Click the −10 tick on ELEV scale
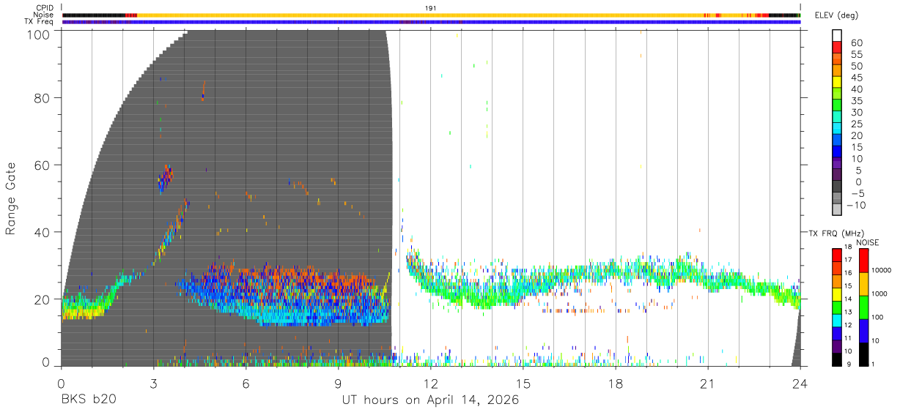The width and height of the screenshot is (900, 415). (857, 205)
